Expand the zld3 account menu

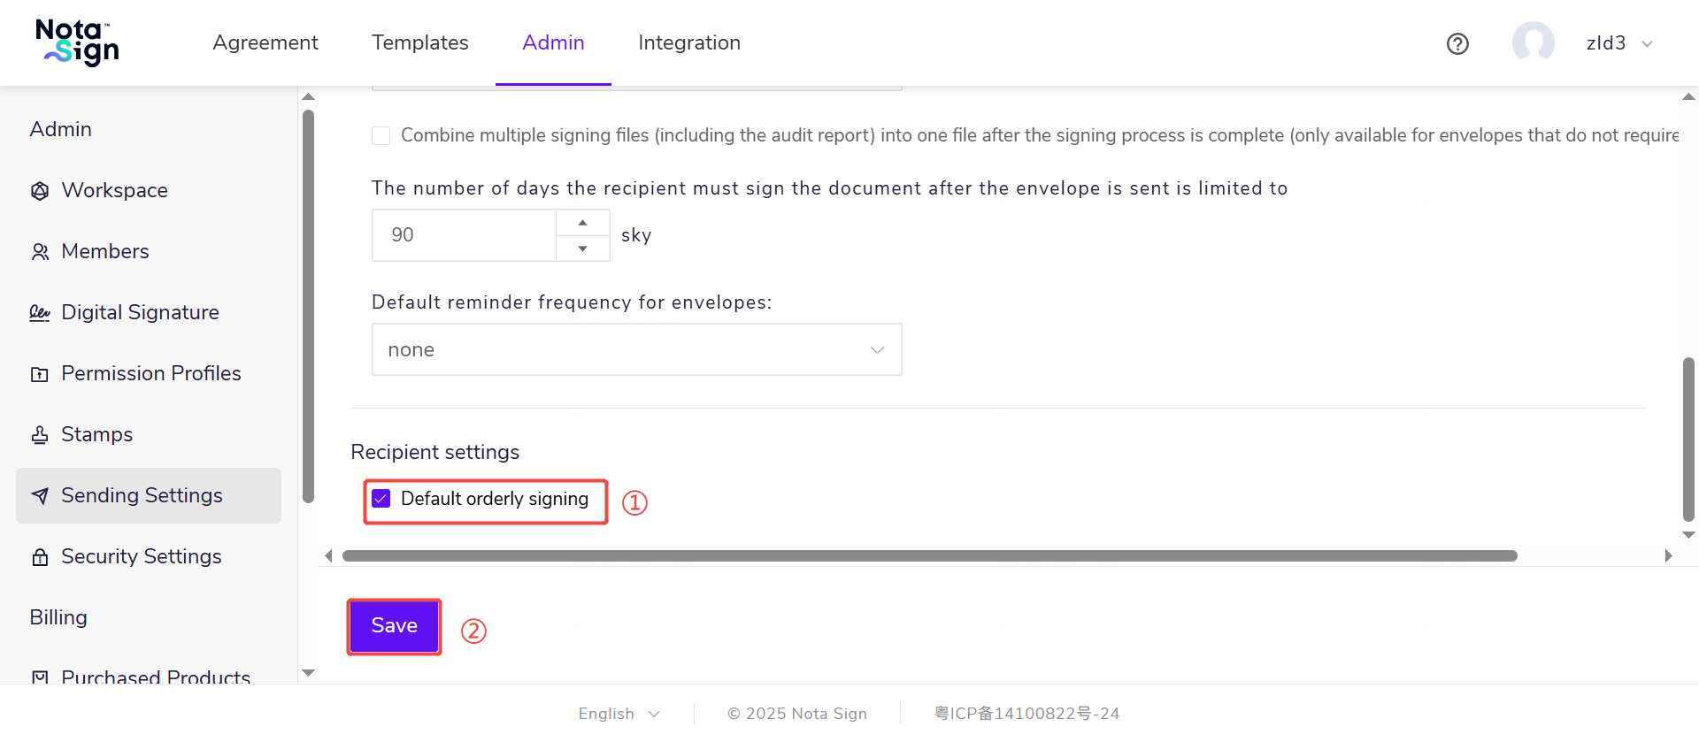click(x=1647, y=44)
